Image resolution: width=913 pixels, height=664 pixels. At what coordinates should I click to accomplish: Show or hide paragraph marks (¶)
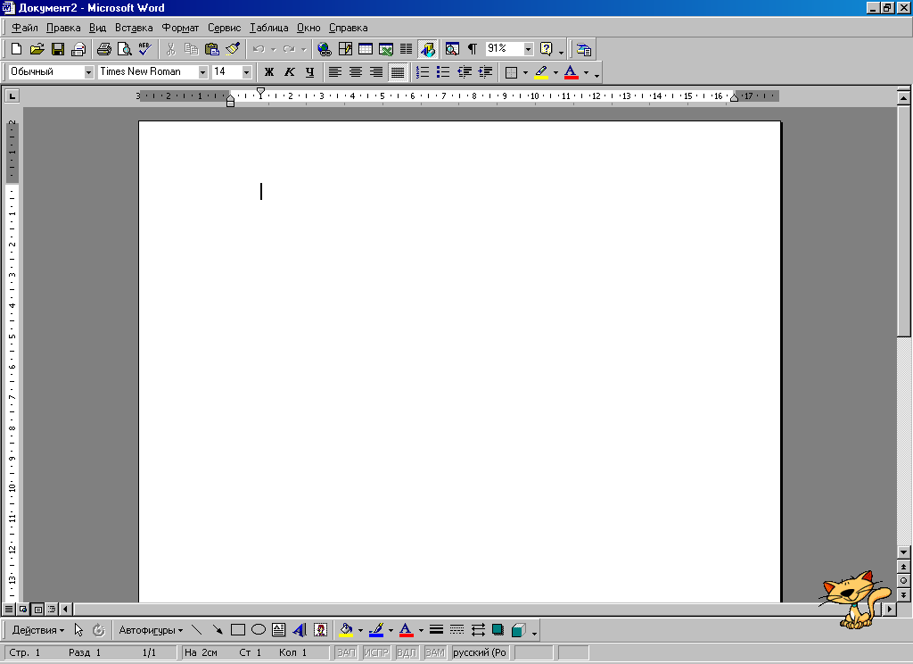[473, 50]
